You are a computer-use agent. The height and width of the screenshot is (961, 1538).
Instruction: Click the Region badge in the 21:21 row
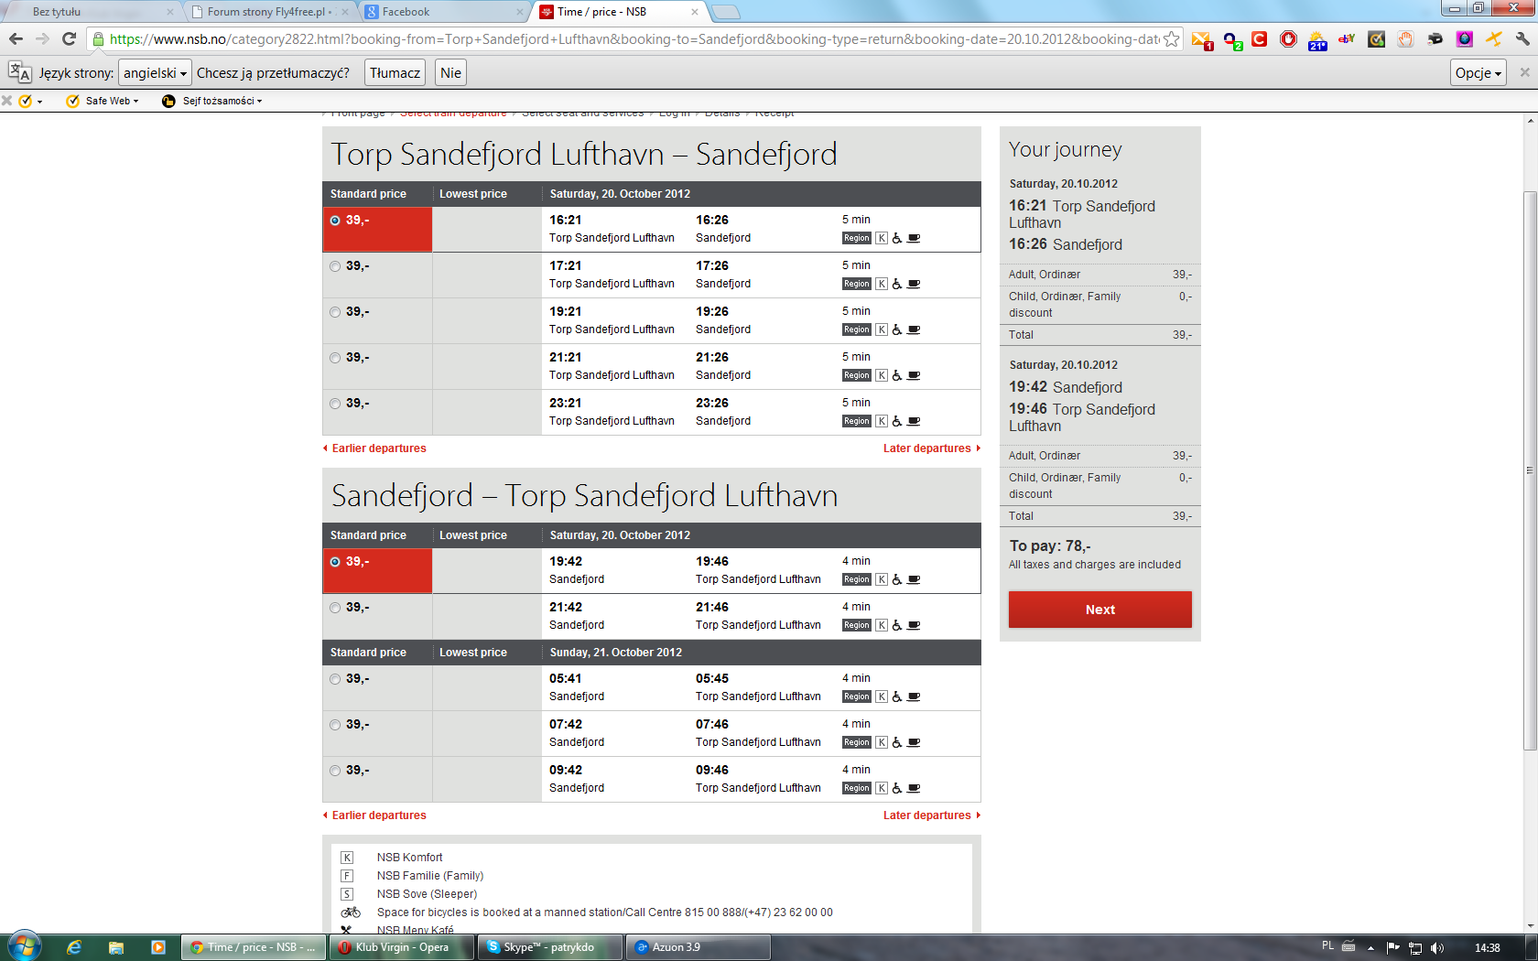[x=857, y=375]
